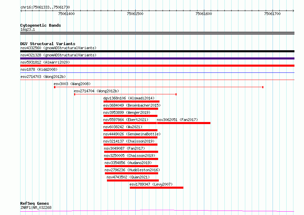Viewport: 304px width, 215px height.
Task: Select the nsv4449026 (GenomeinaBottle) entry
Action: point(132,134)
